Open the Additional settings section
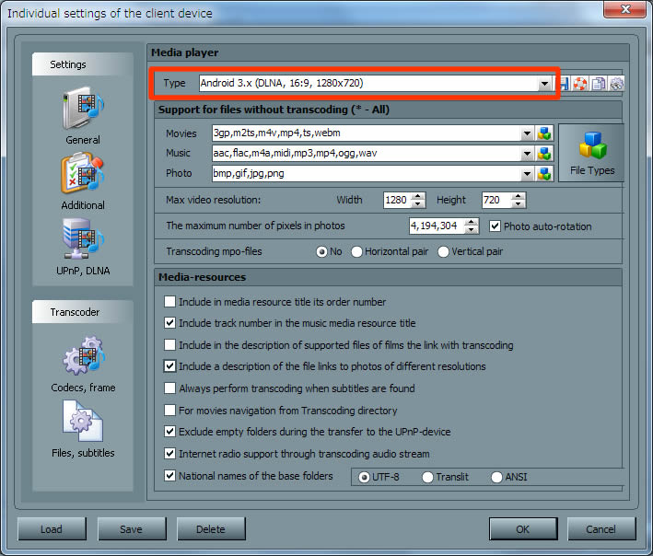The width and height of the screenshot is (653, 556). (83, 181)
